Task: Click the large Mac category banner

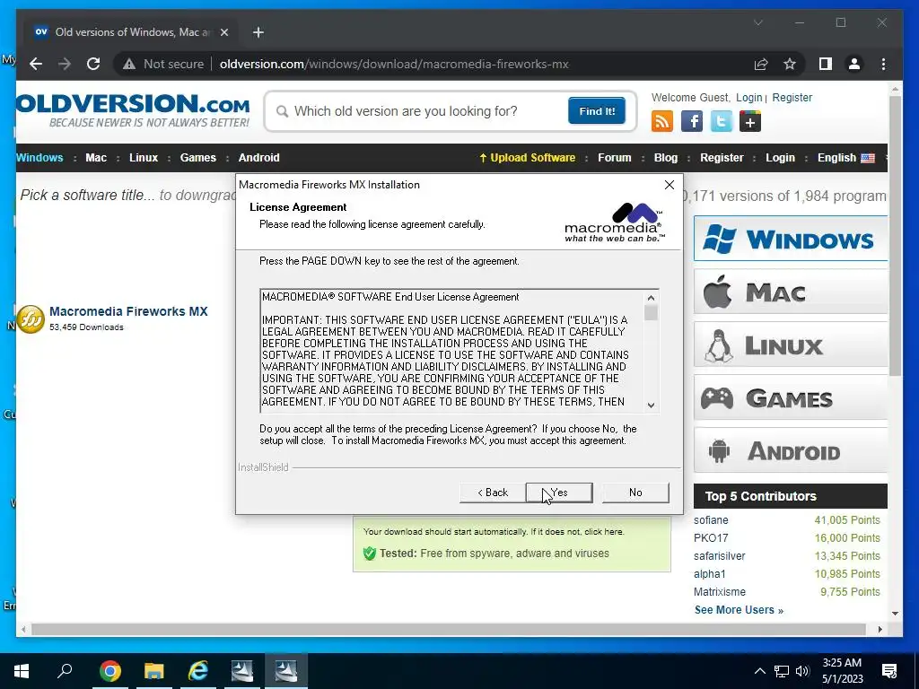Action: click(791, 292)
